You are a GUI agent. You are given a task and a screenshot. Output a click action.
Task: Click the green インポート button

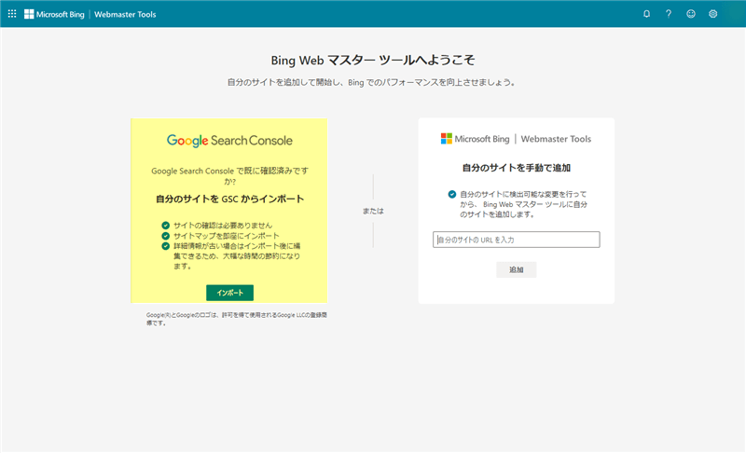229,293
